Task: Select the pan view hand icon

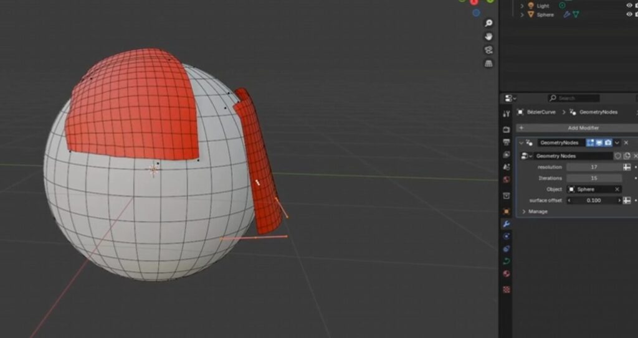Action: (488, 37)
